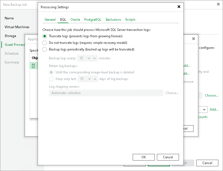The image size is (223, 171).
Task: Click Choose... for log shipping servers
Action: [x=172, y=93]
